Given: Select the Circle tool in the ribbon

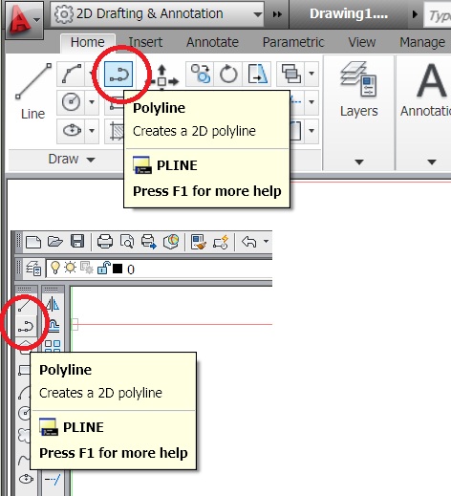Looking at the screenshot, I should (x=71, y=102).
